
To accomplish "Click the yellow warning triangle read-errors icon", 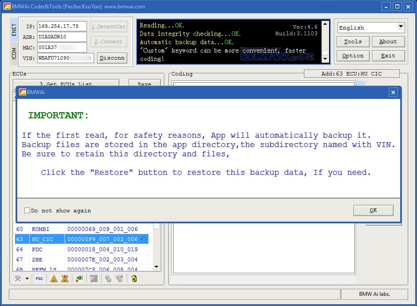I will point(54,279).
